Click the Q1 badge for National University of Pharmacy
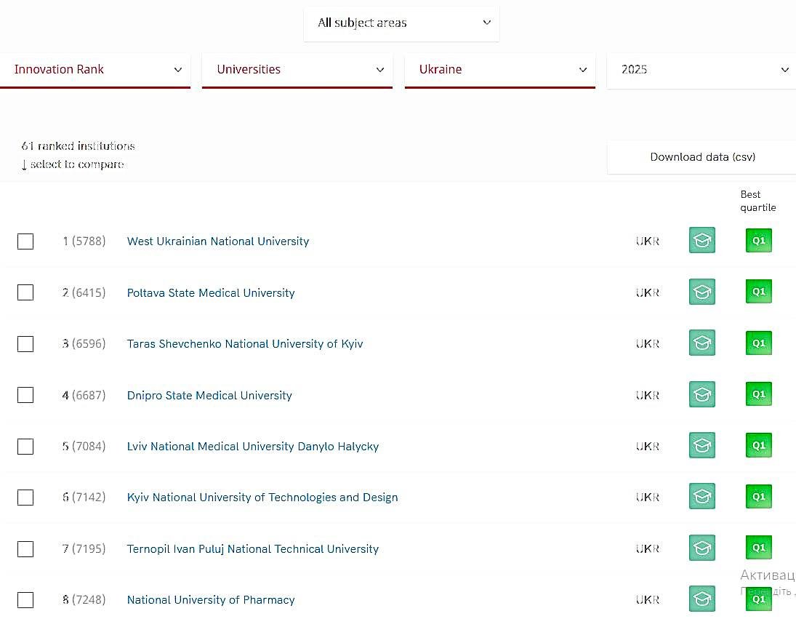Viewport: 796px width, 627px height. coord(758,599)
